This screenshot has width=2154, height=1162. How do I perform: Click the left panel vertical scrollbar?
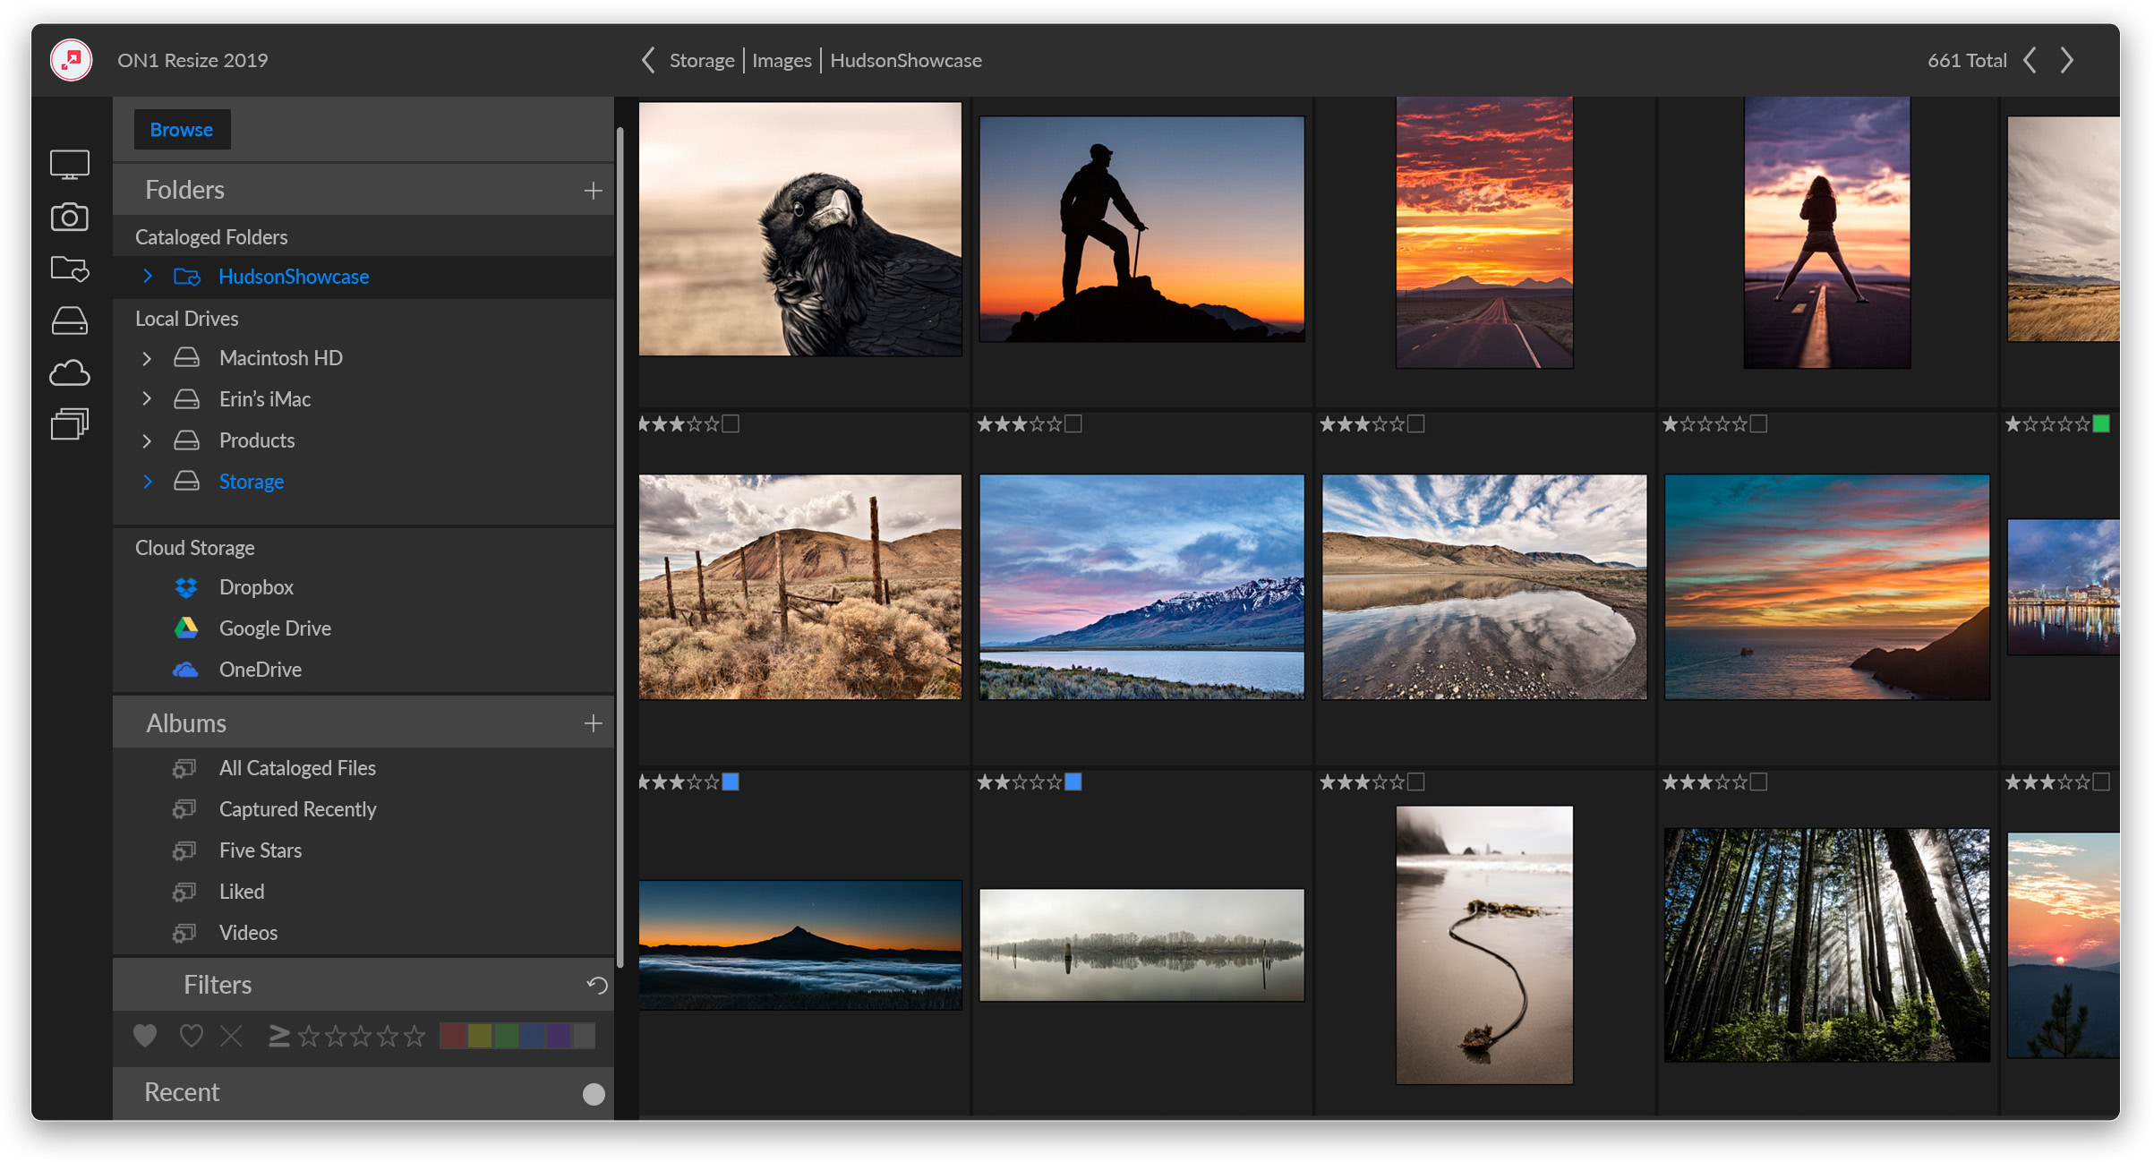coord(620,546)
